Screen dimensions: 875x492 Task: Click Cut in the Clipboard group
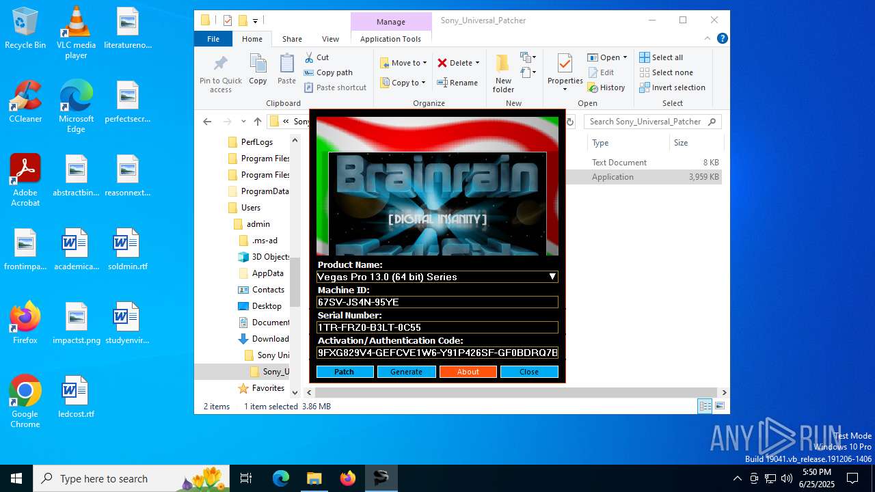[317, 57]
